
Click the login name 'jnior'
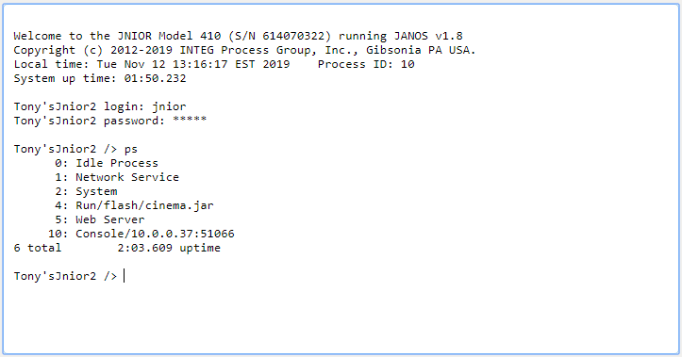[x=169, y=106]
